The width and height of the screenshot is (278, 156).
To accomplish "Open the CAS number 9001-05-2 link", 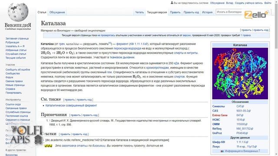I will tap(243, 111).
